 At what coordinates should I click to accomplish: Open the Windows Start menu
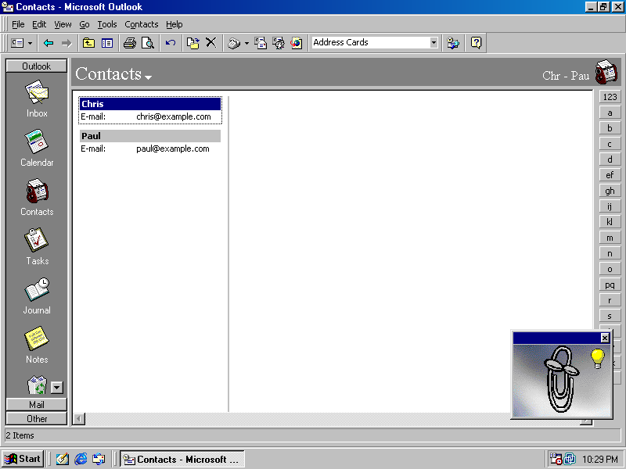pyautogui.click(x=23, y=459)
